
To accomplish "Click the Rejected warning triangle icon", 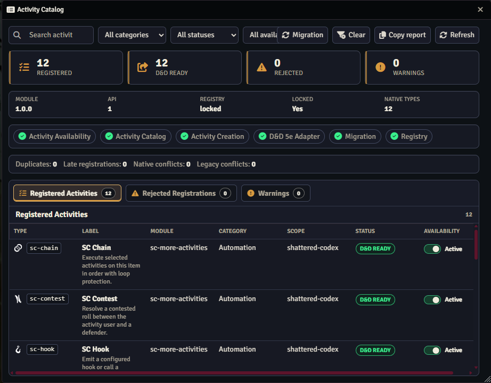I will coord(261,67).
